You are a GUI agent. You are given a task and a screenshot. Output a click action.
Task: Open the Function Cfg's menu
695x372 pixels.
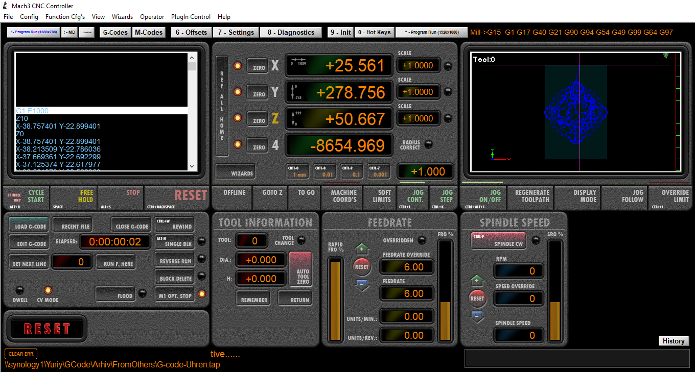65,17
